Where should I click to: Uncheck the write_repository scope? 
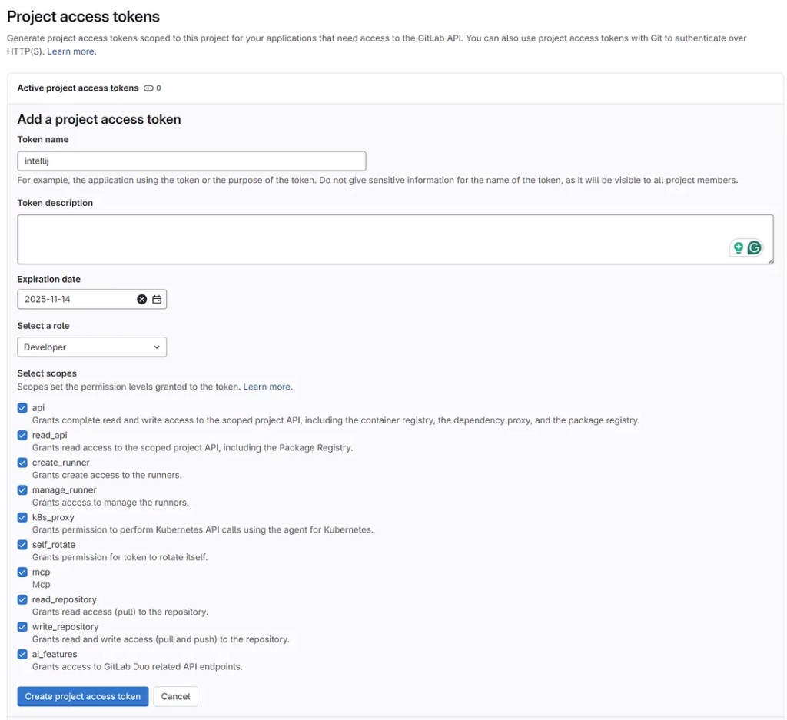22,627
